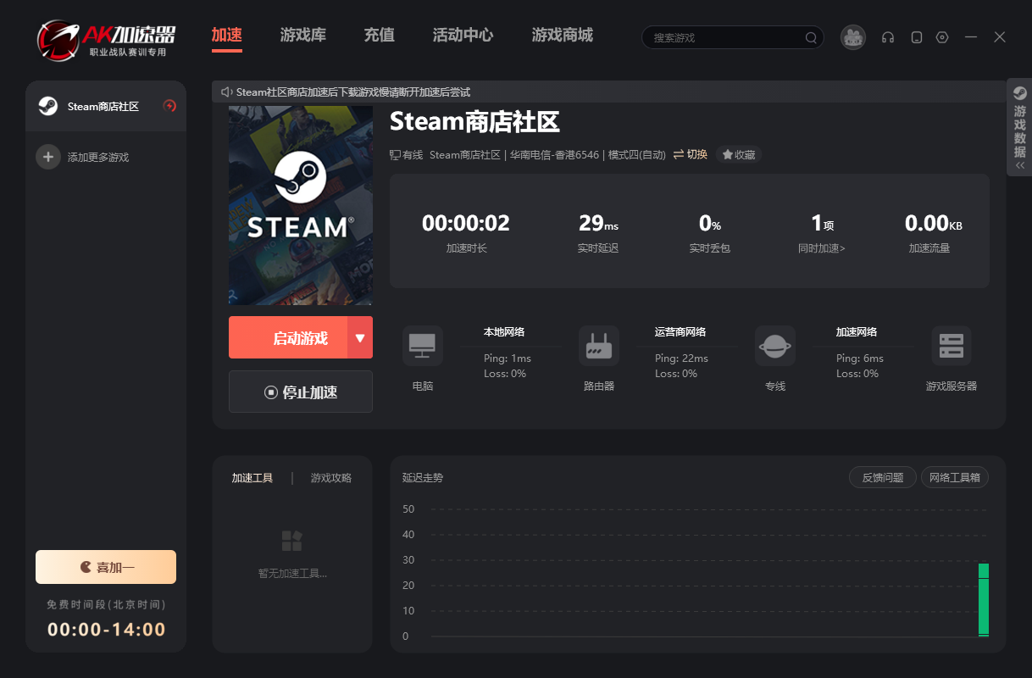1032x678 pixels.
Task: Click the 专线 planet icon
Action: [x=775, y=346]
